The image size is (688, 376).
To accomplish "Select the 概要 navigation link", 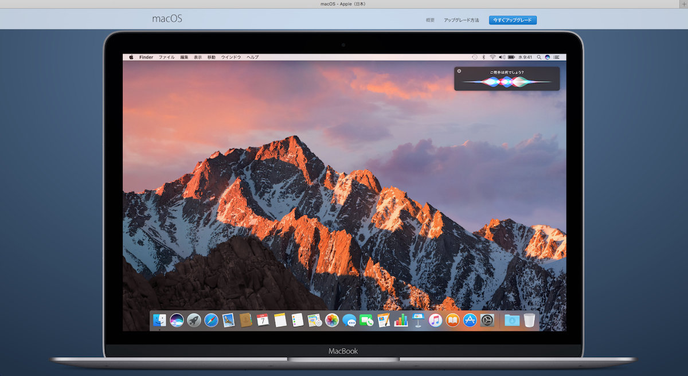I will point(430,20).
